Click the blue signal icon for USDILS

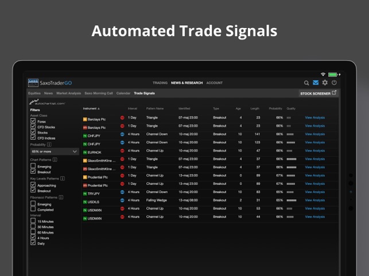click(122, 200)
